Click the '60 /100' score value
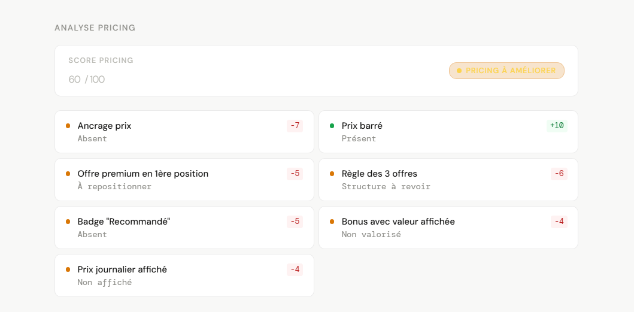634x312 pixels. point(87,79)
